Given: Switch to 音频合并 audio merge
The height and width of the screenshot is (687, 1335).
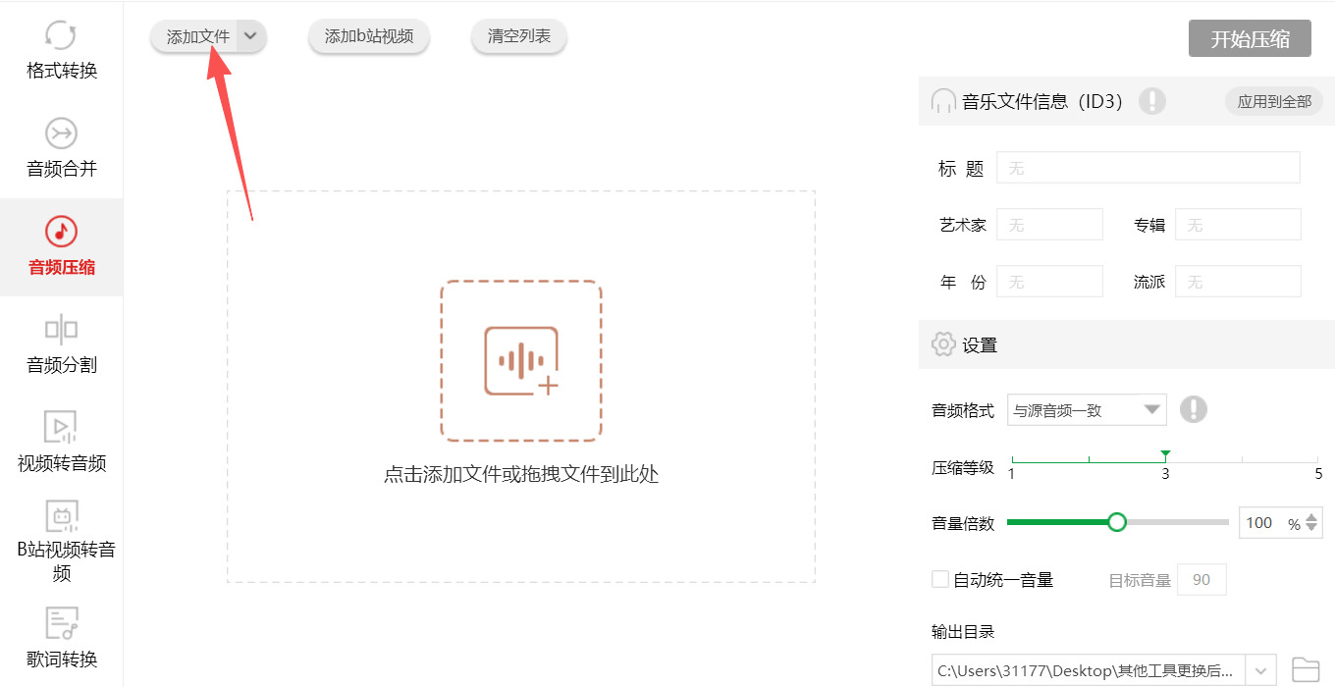Looking at the screenshot, I should 62,149.
